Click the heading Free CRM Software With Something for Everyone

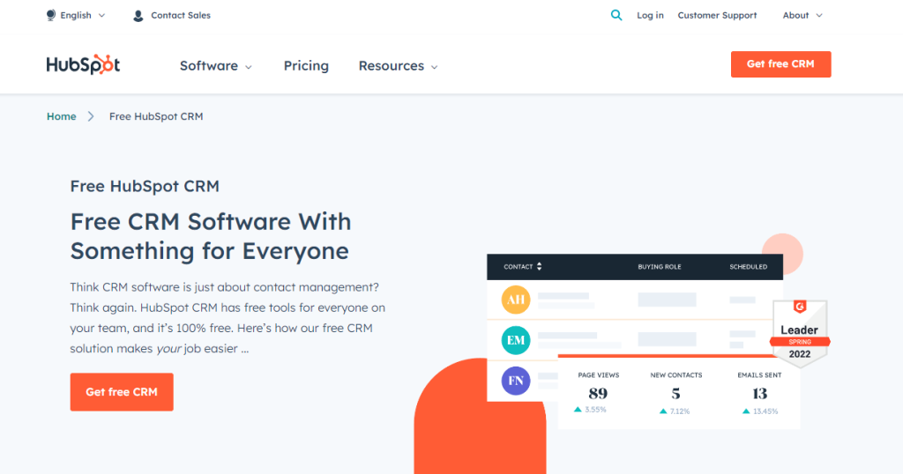pos(211,236)
